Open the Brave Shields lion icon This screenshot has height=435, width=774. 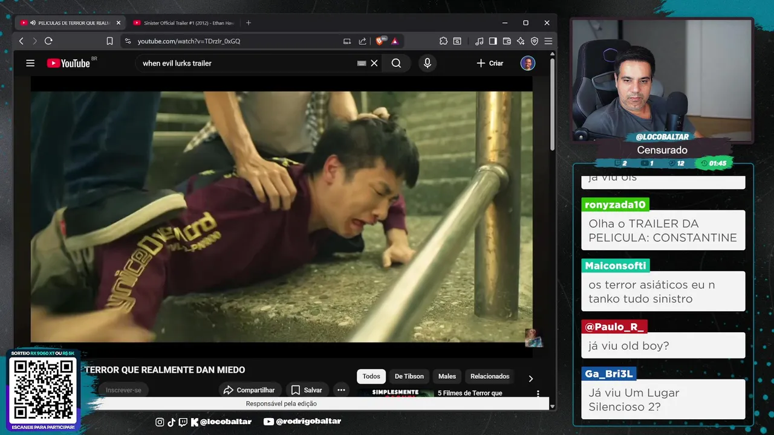[x=380, y=41]
